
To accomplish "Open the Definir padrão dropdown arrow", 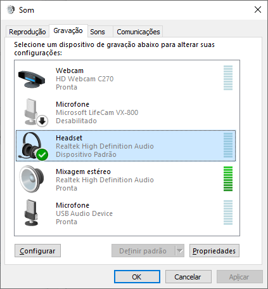I will 180,251.
